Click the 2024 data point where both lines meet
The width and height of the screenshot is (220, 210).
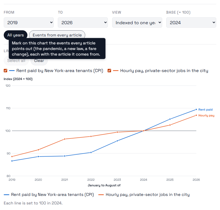click(x=144, y=131)
